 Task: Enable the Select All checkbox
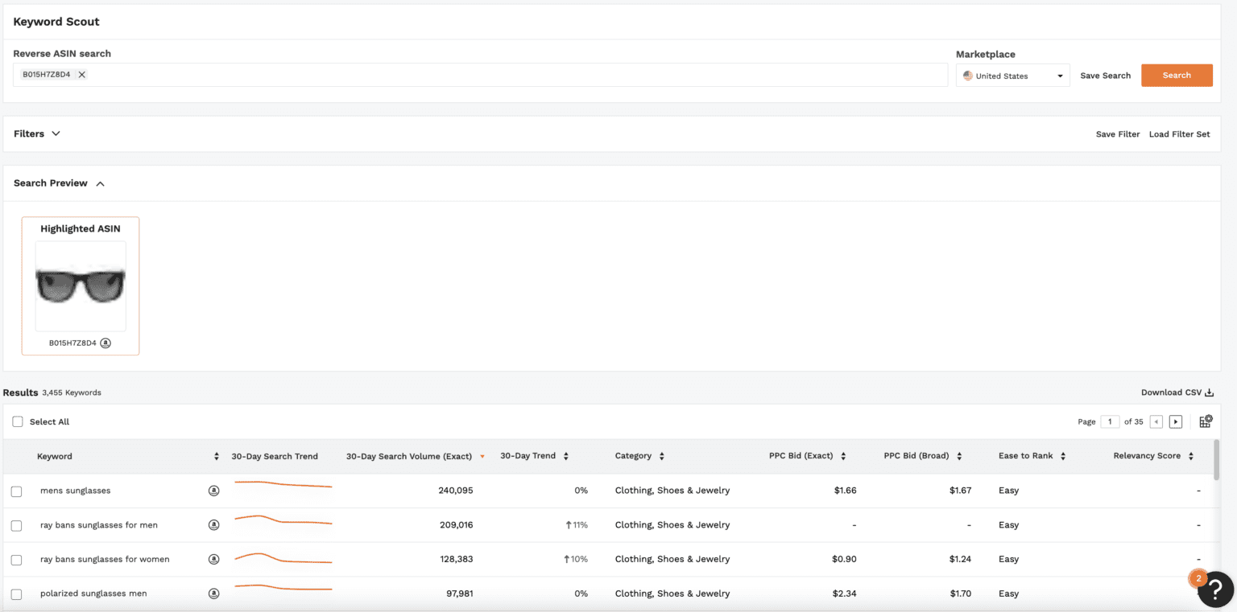(x=17, y=421)
